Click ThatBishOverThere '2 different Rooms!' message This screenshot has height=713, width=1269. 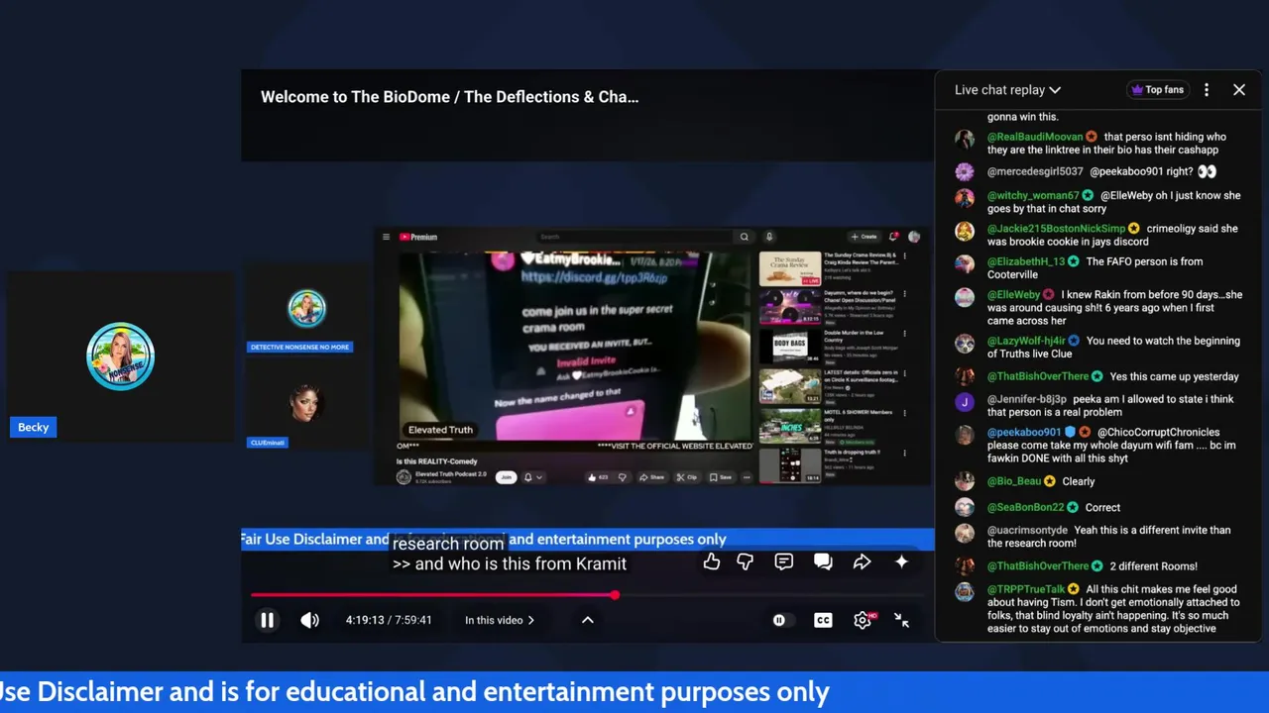[x=1154, y=566]
